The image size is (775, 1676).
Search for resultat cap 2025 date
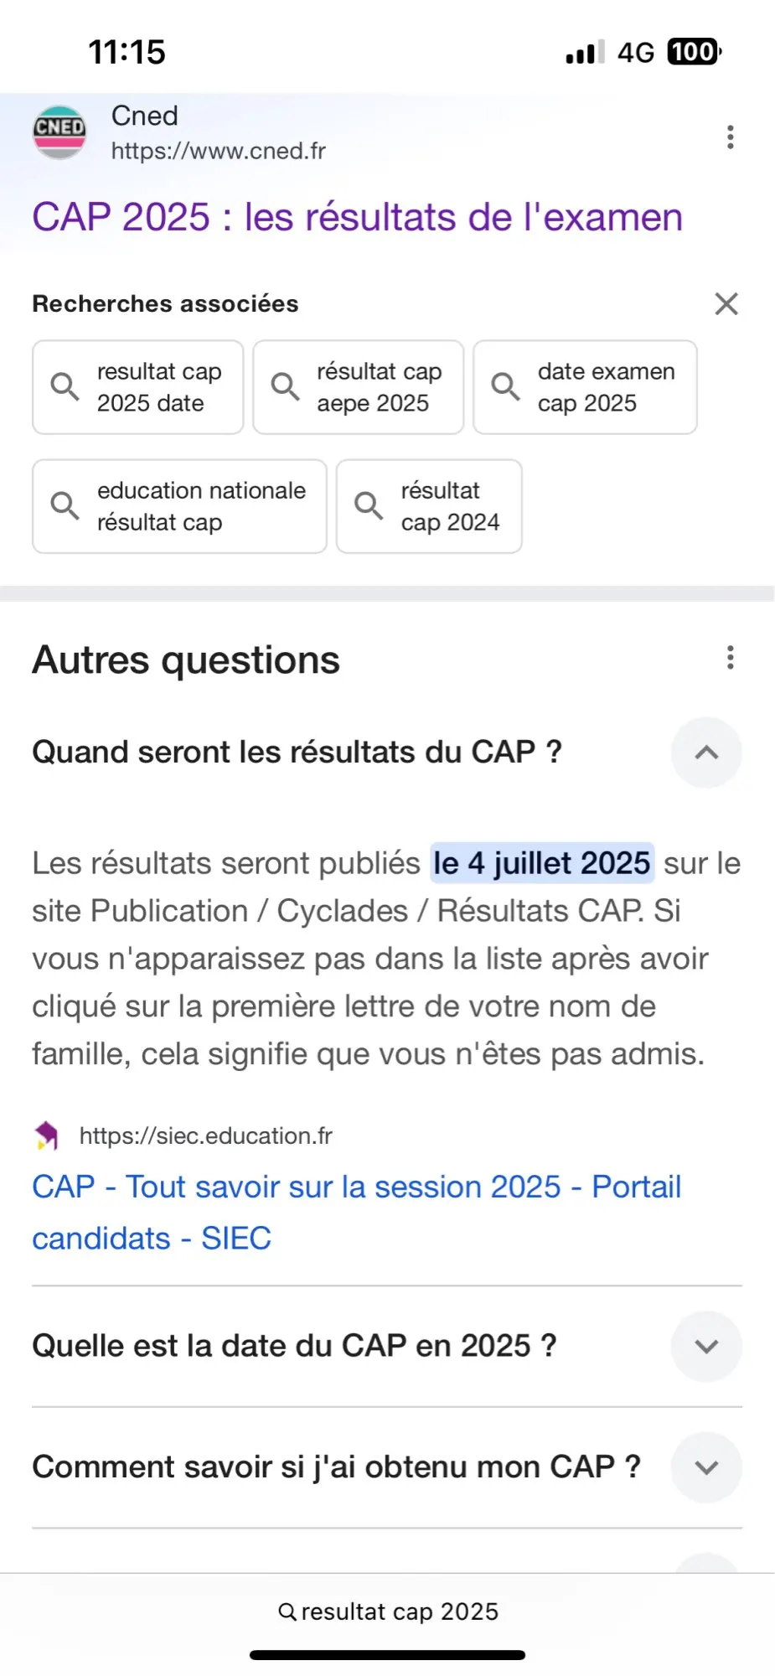138,387
